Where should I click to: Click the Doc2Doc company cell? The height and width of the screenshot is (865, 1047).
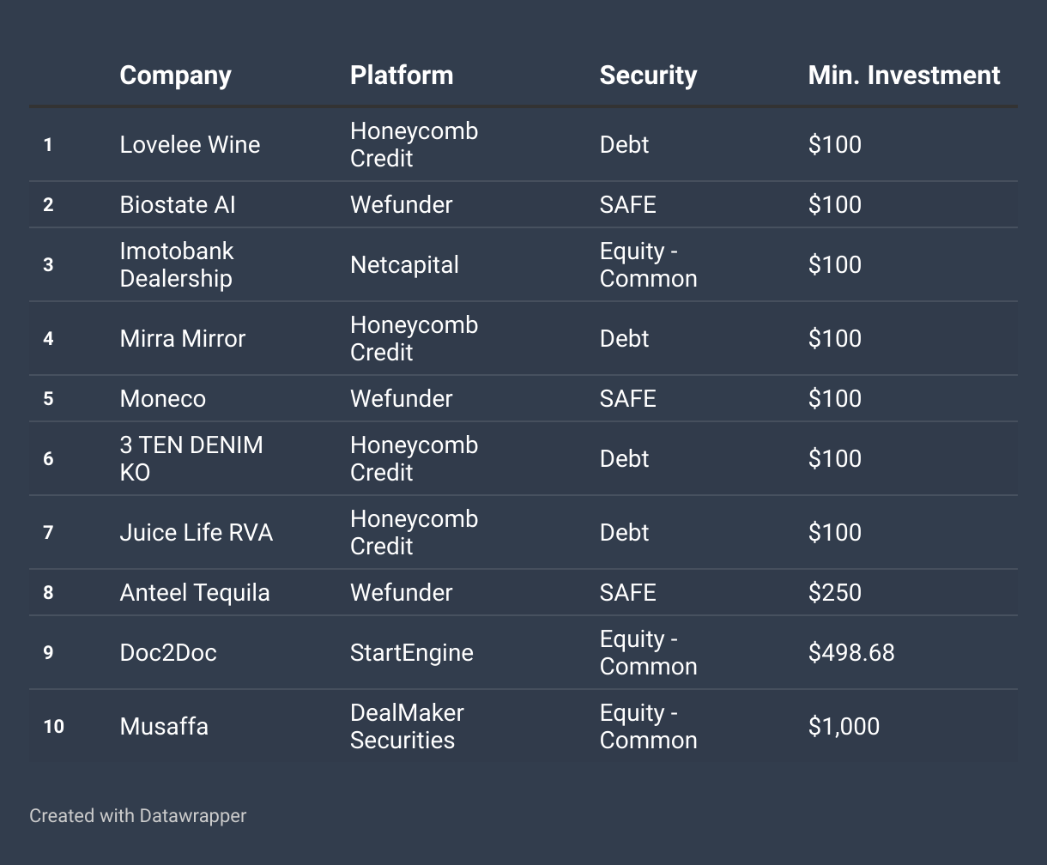(x=168, y=652)
